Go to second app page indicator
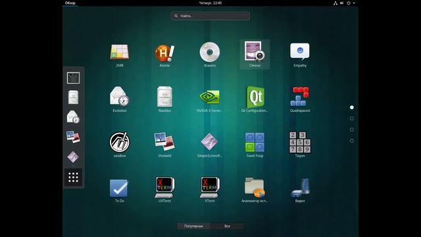This screenshot has height=237, width=421. 352,118
